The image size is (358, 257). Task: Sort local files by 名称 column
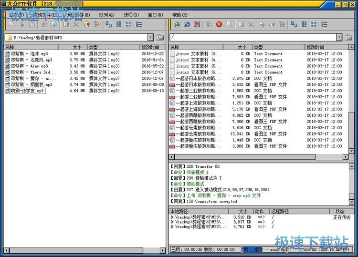[31, 47]
